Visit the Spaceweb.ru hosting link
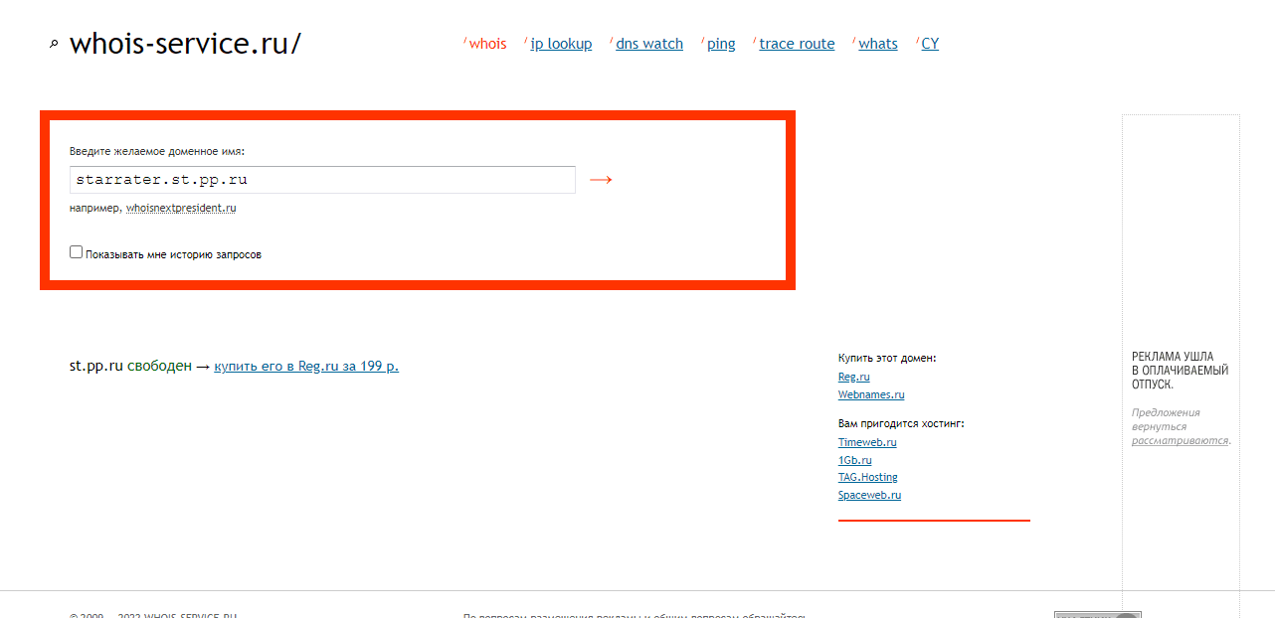 [x=869, y=495]
